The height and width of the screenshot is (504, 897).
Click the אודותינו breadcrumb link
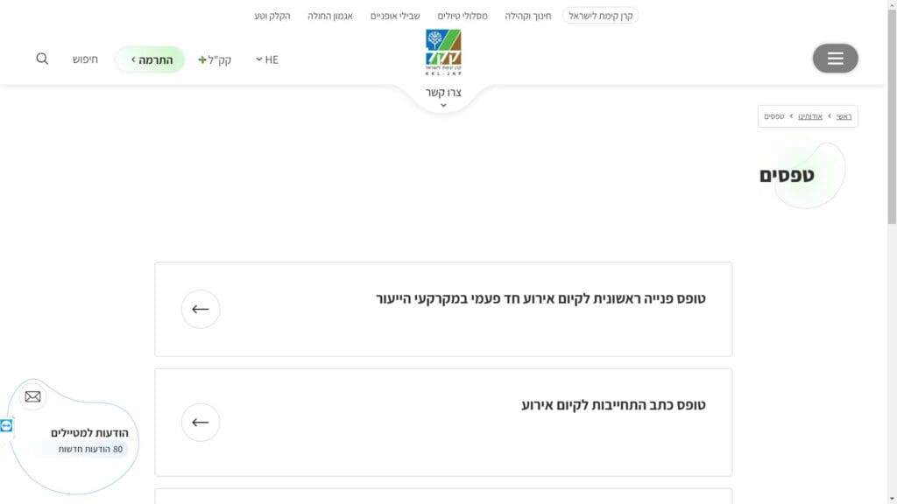tap(810, 116)
